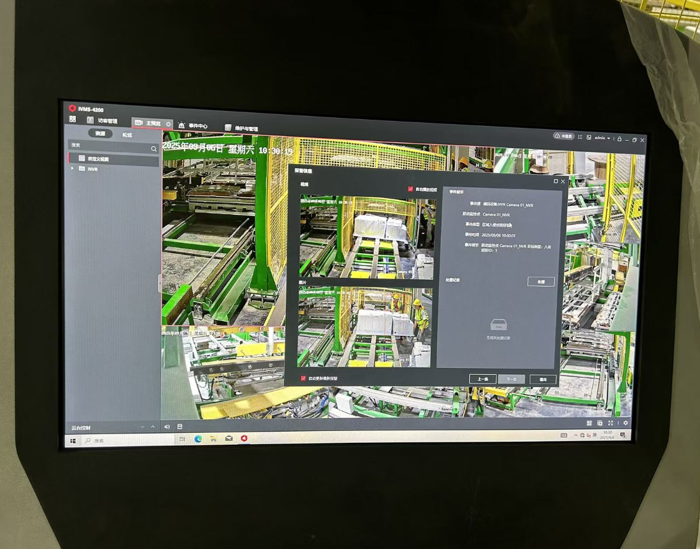Expand the NVR tree node

click(x=73, y=169)
